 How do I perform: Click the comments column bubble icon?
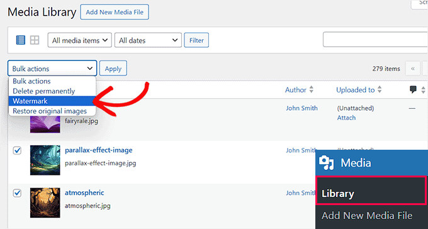(x=414, y=89)
